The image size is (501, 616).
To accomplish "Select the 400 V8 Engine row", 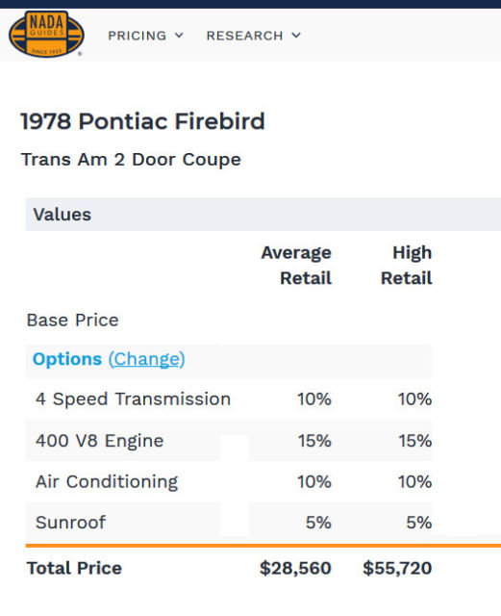I will point(229,441).
